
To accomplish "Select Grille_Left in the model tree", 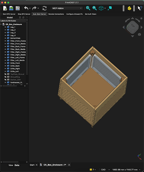I will click(x=14, y=71).
